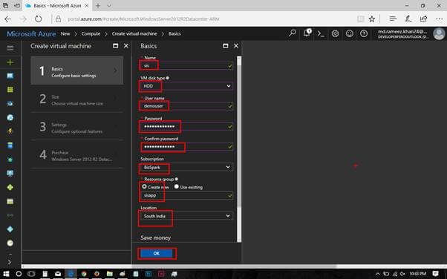Click the feedback smiley icon

click(350, 33)
